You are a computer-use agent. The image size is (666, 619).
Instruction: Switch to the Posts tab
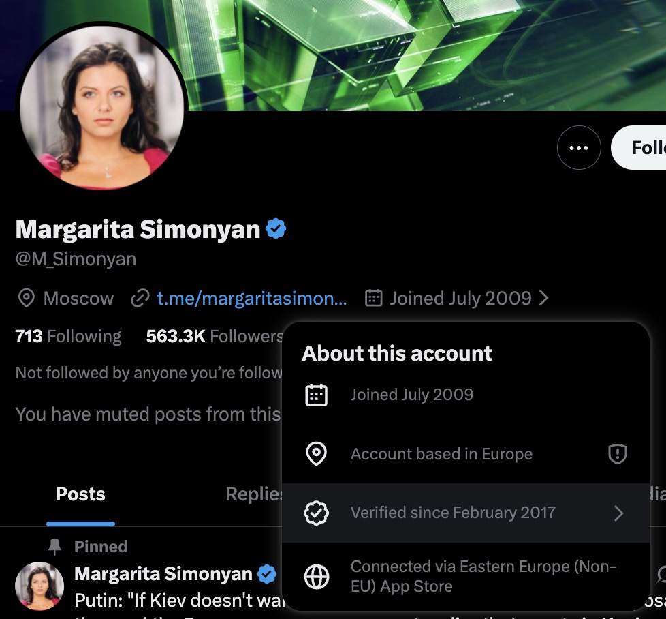(80, 494)
